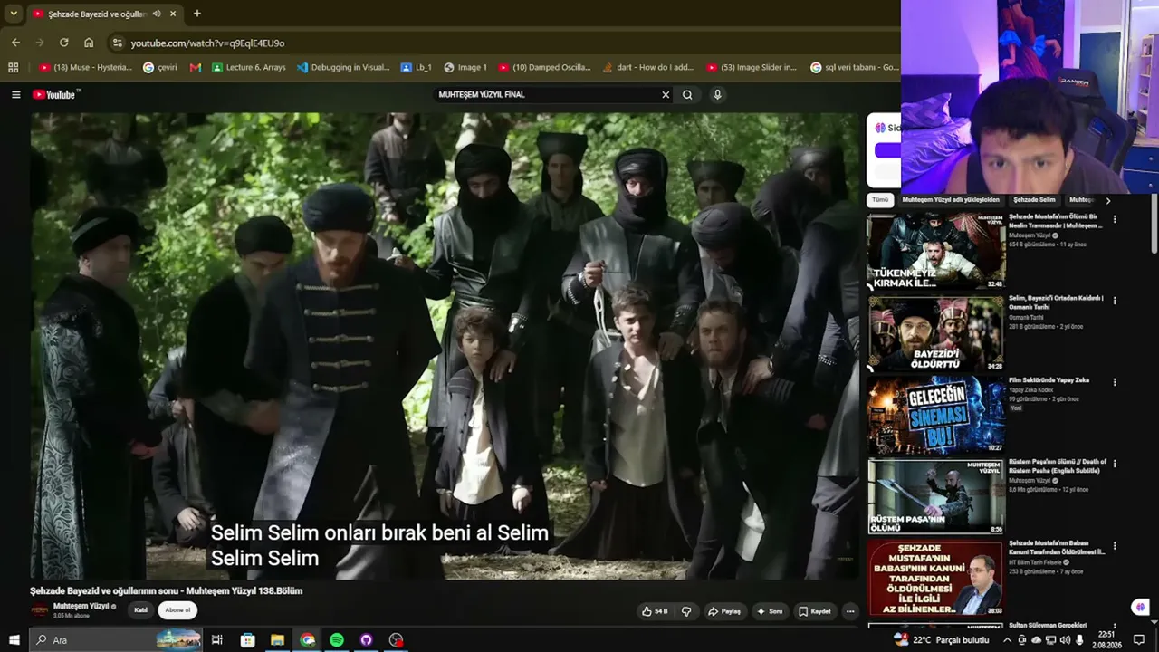
Task: Clear the YouTube search query
Action: click(x=666, y=94)
